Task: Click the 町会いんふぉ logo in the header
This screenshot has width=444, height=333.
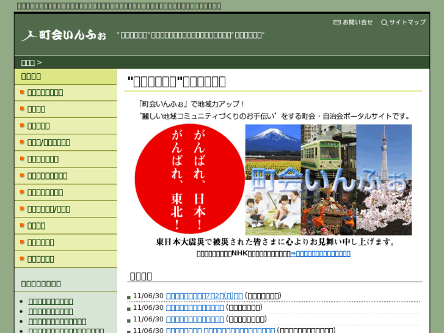Action: coord(64,35)
